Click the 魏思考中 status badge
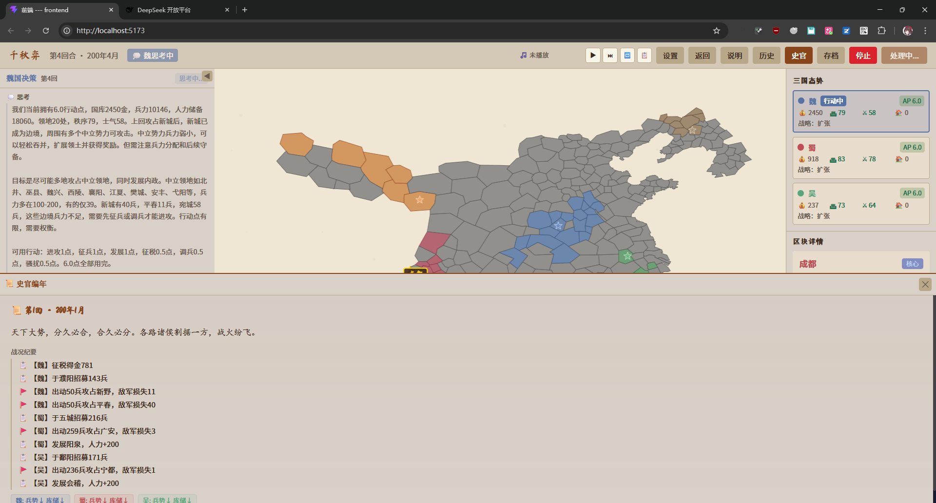936x503 pixels. pos(153,56)
